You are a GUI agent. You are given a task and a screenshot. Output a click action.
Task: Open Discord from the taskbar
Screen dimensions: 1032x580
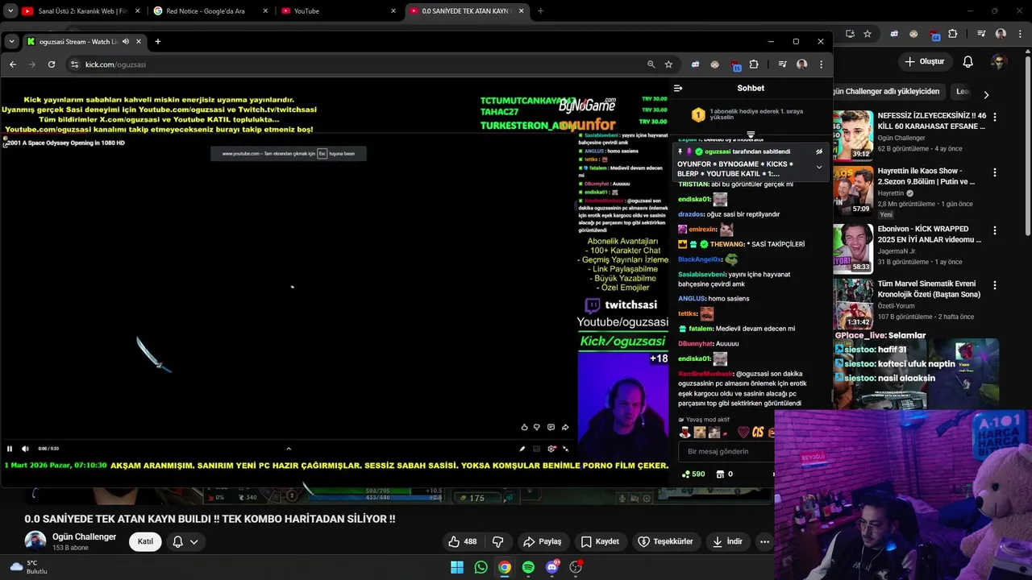(x=552, y=567)
